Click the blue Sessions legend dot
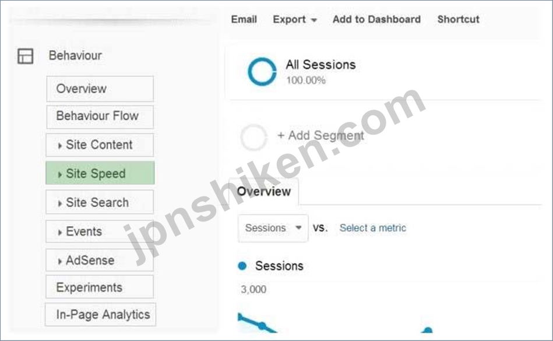 click(x=242, y=266)
